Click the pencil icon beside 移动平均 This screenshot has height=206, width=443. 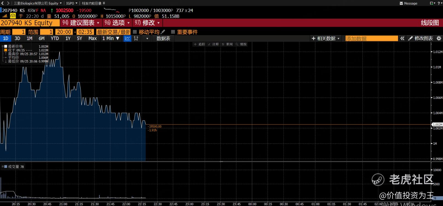pos(163,32)
